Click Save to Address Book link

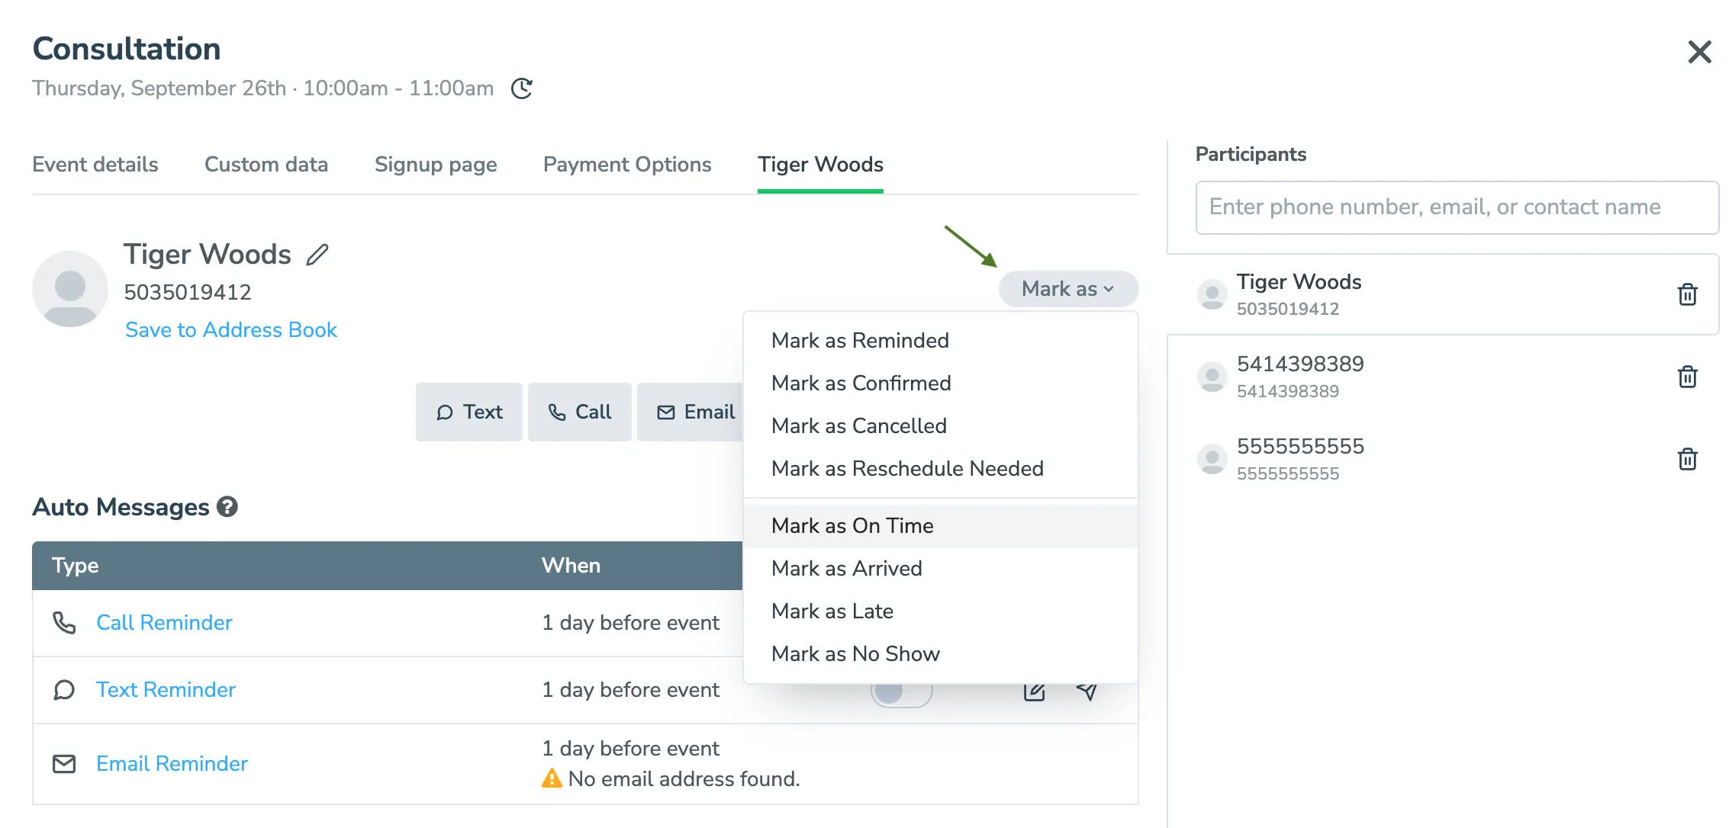pyautogui.click(x=230, y=329)
